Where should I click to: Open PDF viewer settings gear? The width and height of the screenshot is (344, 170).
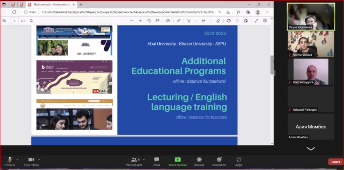pyautogui.click(x=265, y=21)
